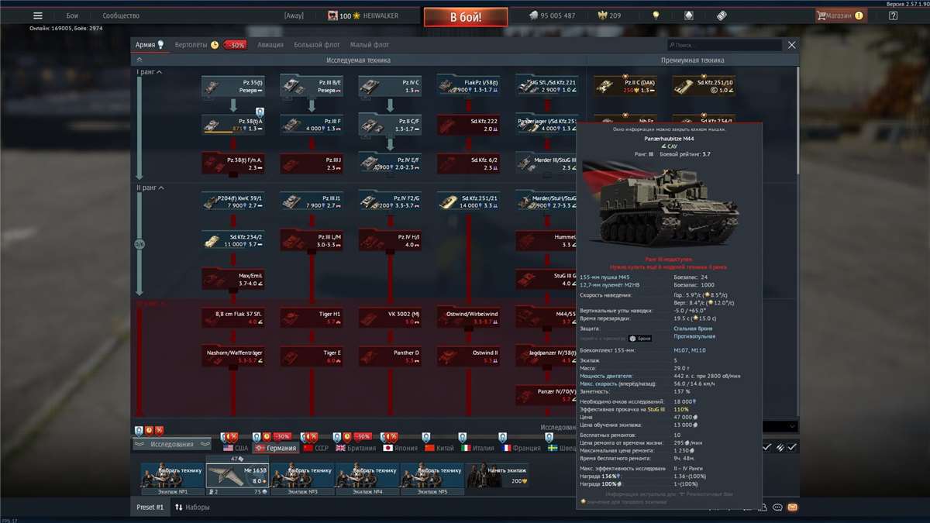
Task: Open the help question mark icon
Action: 894,15
